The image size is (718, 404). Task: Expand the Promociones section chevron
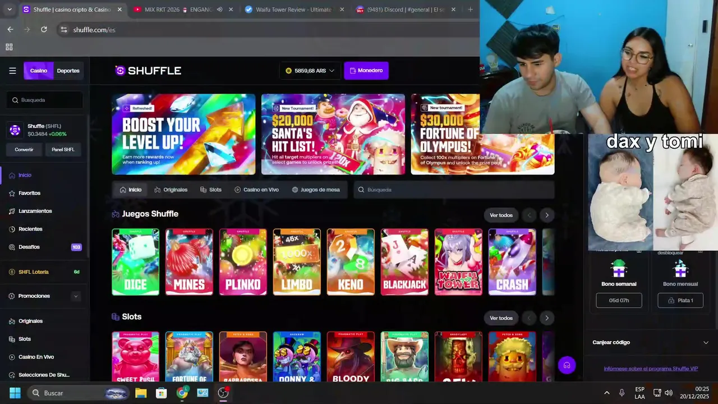[76, 296]
